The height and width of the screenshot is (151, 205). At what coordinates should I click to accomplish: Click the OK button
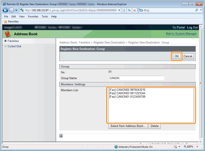pyautogui.click(x=177, y=56)
